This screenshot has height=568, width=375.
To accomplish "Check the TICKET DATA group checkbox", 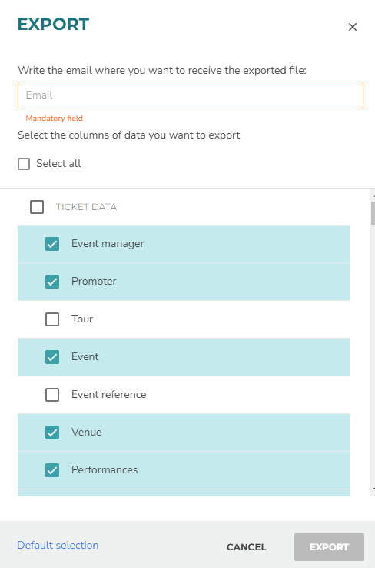I will click(37, 207).
